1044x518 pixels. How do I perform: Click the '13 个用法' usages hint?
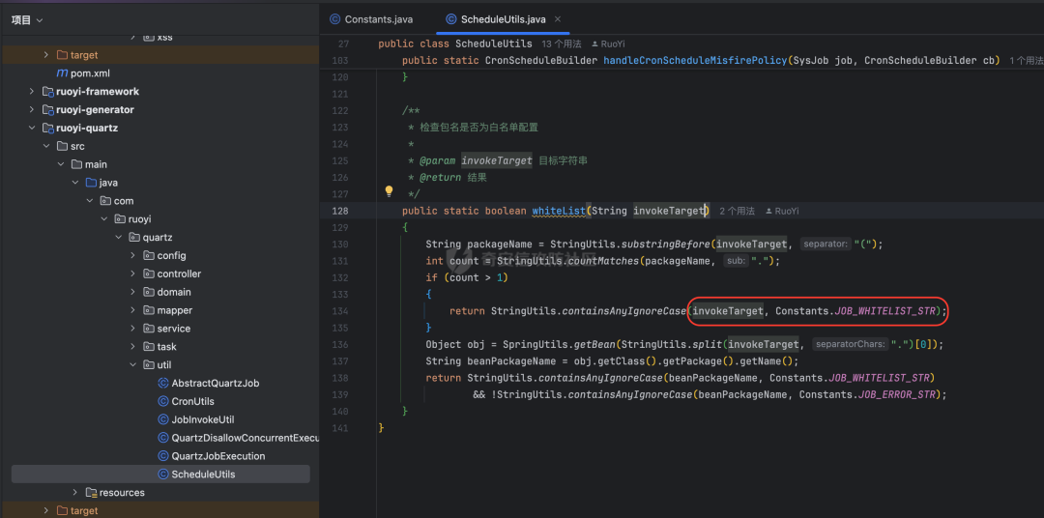562,43
